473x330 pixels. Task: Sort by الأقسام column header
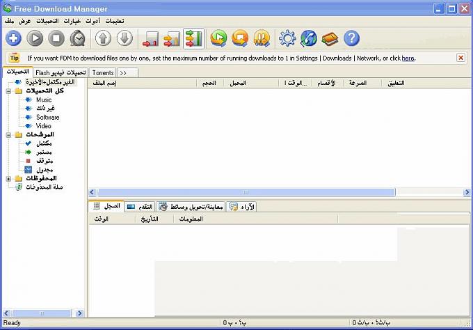[326, 83]
